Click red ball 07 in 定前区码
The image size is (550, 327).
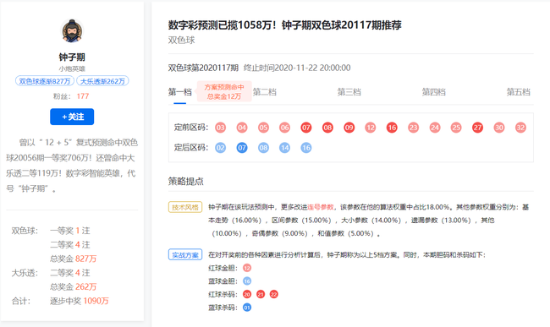coord(306,128)
